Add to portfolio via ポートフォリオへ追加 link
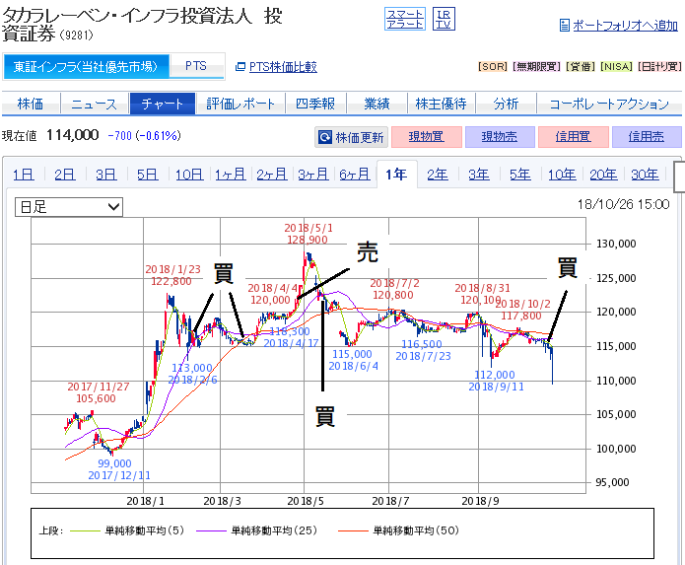685x565 pixels. [x=625, y=26]
